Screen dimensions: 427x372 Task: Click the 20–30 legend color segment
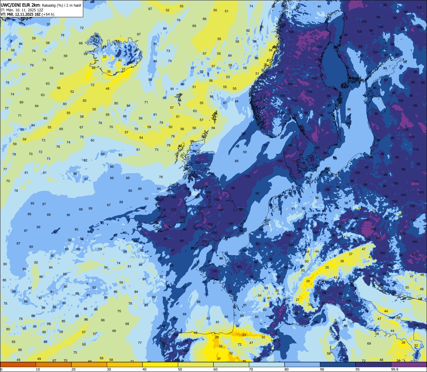[89, 365]
